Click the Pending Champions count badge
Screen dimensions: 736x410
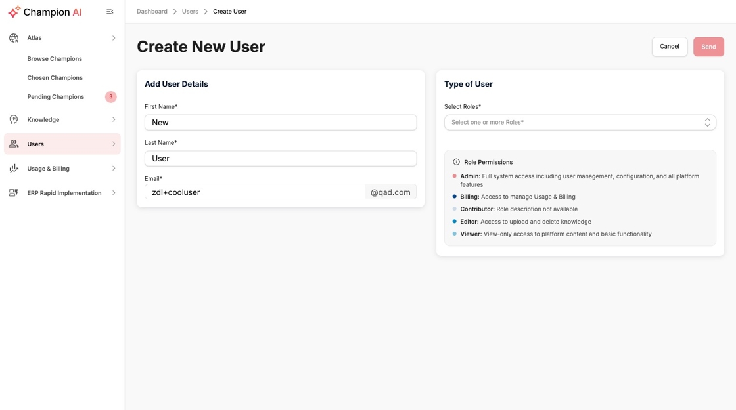point(111,96)
